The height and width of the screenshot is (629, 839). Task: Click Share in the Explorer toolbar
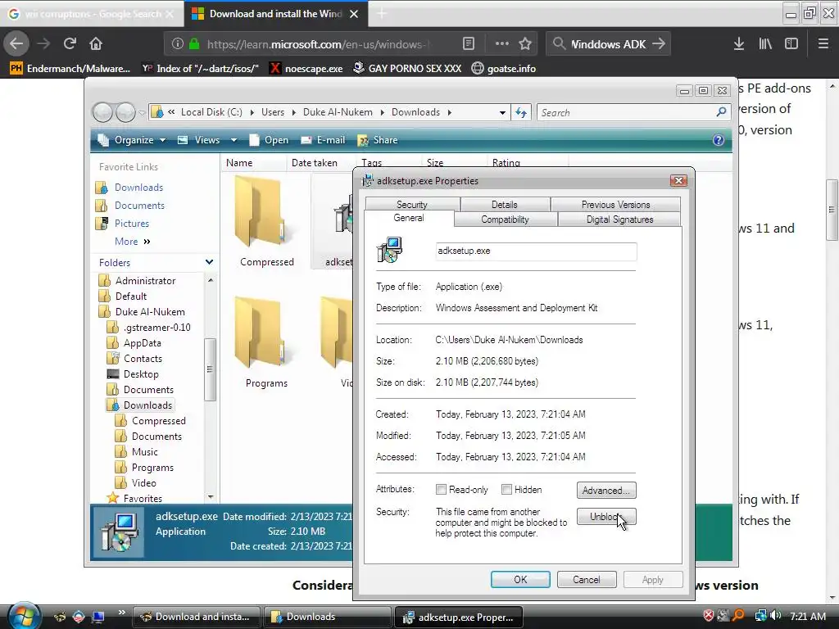(x=378, y=140)
